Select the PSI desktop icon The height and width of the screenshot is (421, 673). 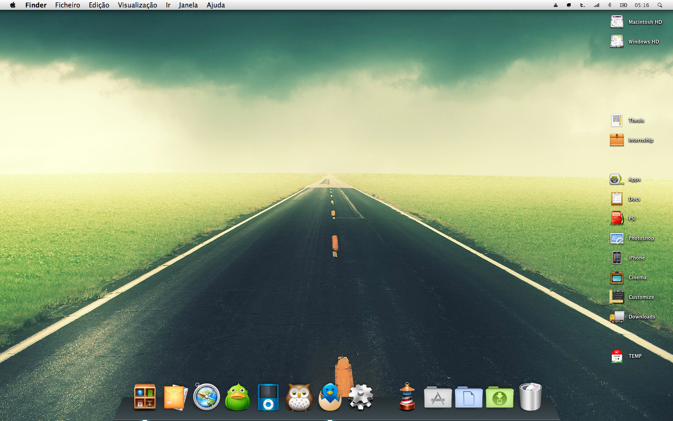[x=617, y=218]
